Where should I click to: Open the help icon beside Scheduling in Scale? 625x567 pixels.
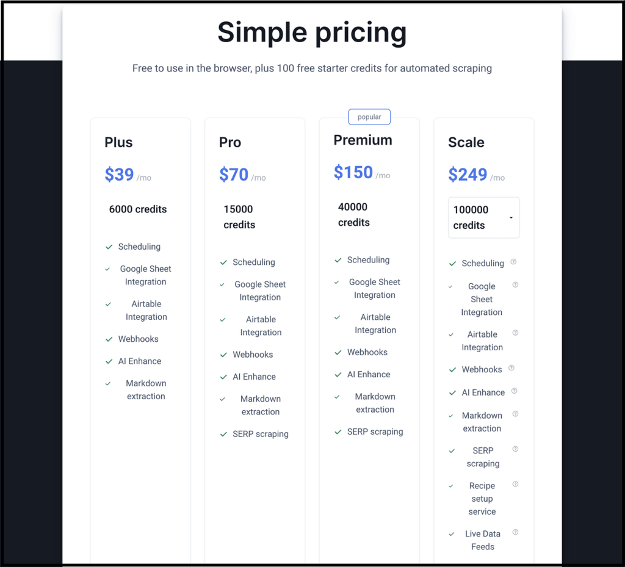(x=515, y=261)
